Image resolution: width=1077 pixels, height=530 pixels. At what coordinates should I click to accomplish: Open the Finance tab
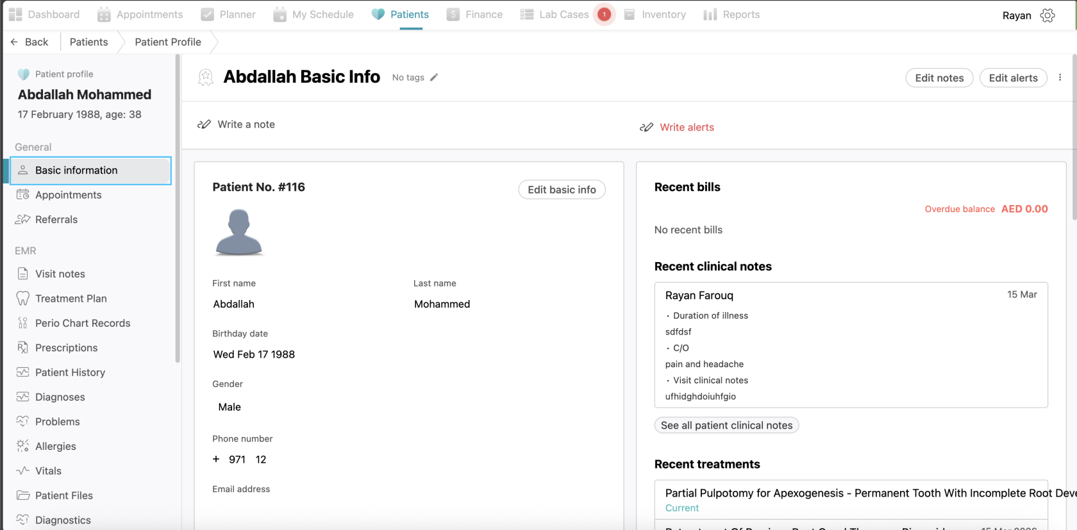[475, 15]
